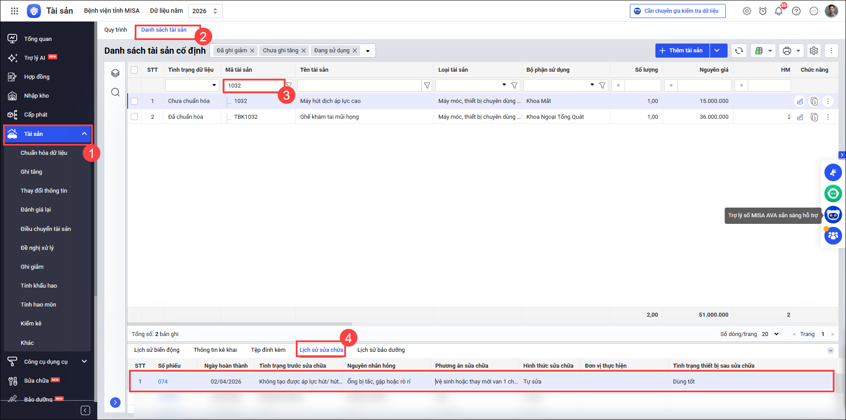
Task: Check the row for Máy hút dịch áp lực cao
Action: [134, 101]
